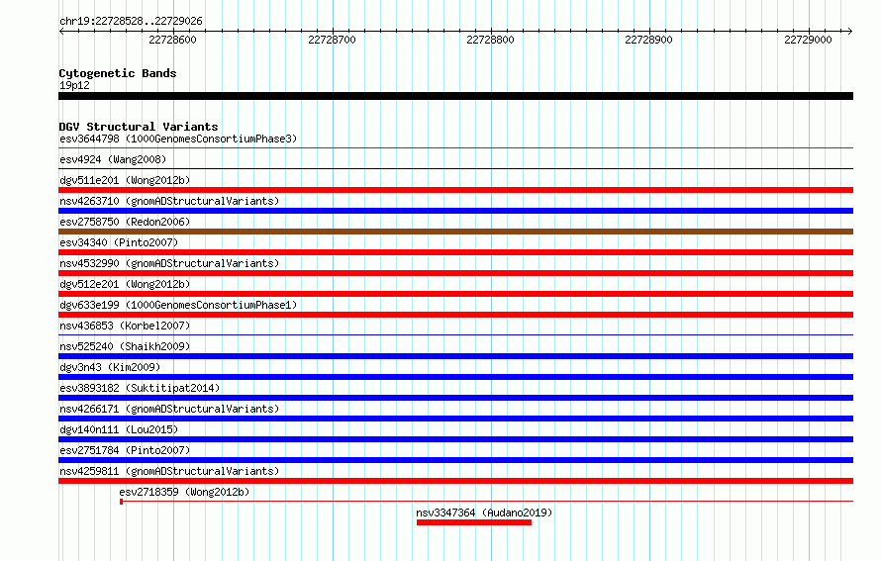Click the DGV Structural Variants track title

pos(139,127)
